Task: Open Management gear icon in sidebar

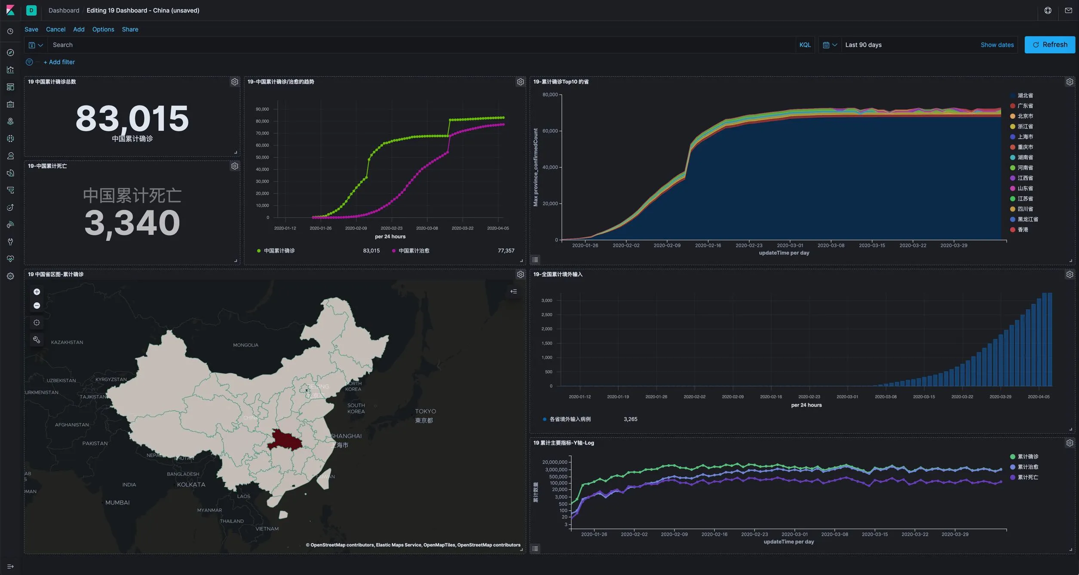Action: 10,276
